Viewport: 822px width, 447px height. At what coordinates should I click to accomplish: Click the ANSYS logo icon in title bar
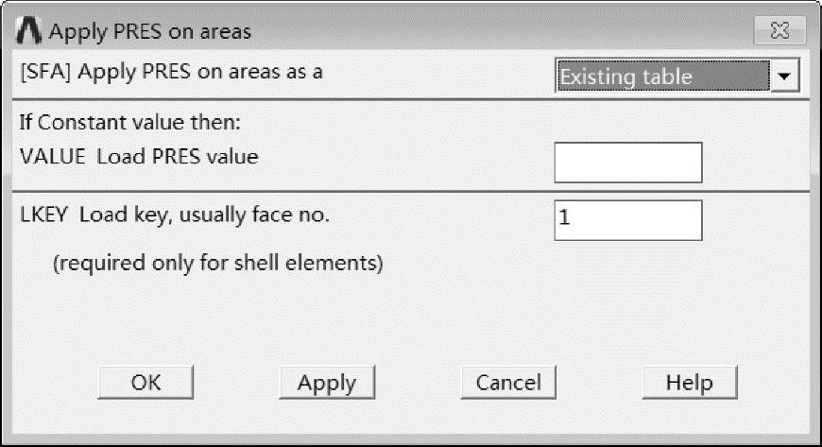29,30
